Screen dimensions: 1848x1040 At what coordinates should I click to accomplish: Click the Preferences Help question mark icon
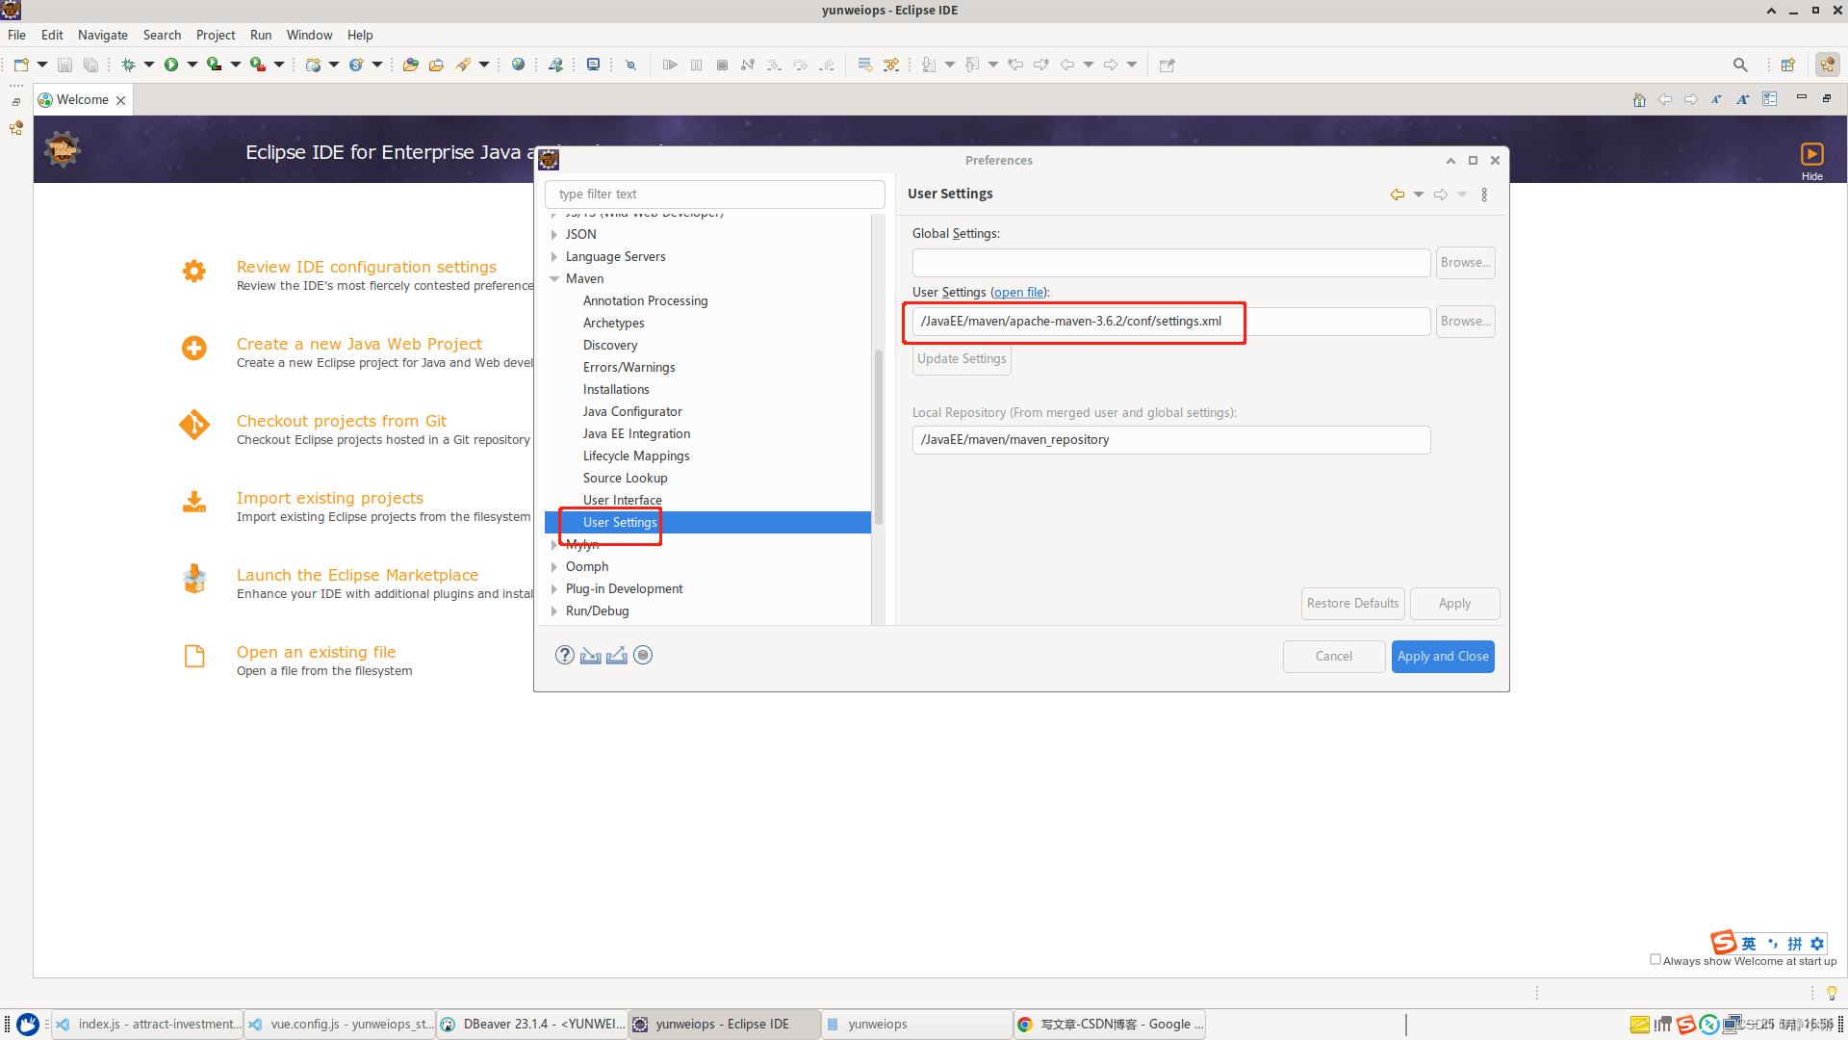pyautogui.click(x=565, y=656)
